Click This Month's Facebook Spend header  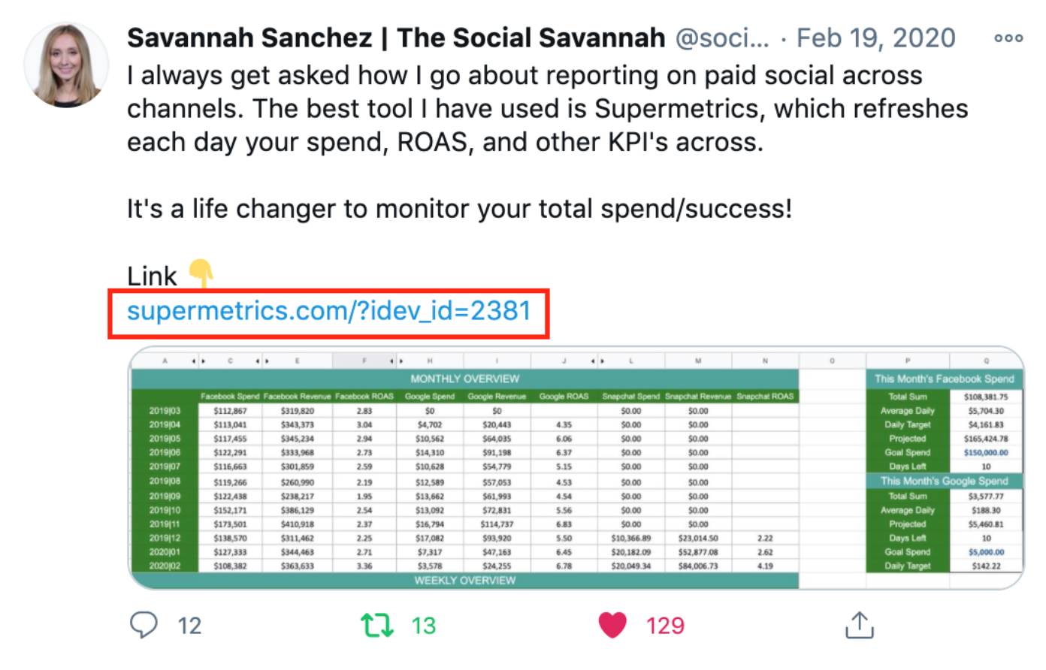point(945,379)
